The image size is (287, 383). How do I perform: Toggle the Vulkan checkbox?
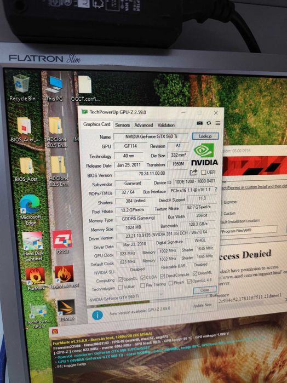(x=120, y=287)
